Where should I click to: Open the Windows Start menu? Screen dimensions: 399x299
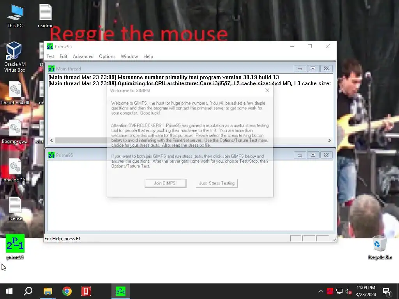[x=9, y=291]
